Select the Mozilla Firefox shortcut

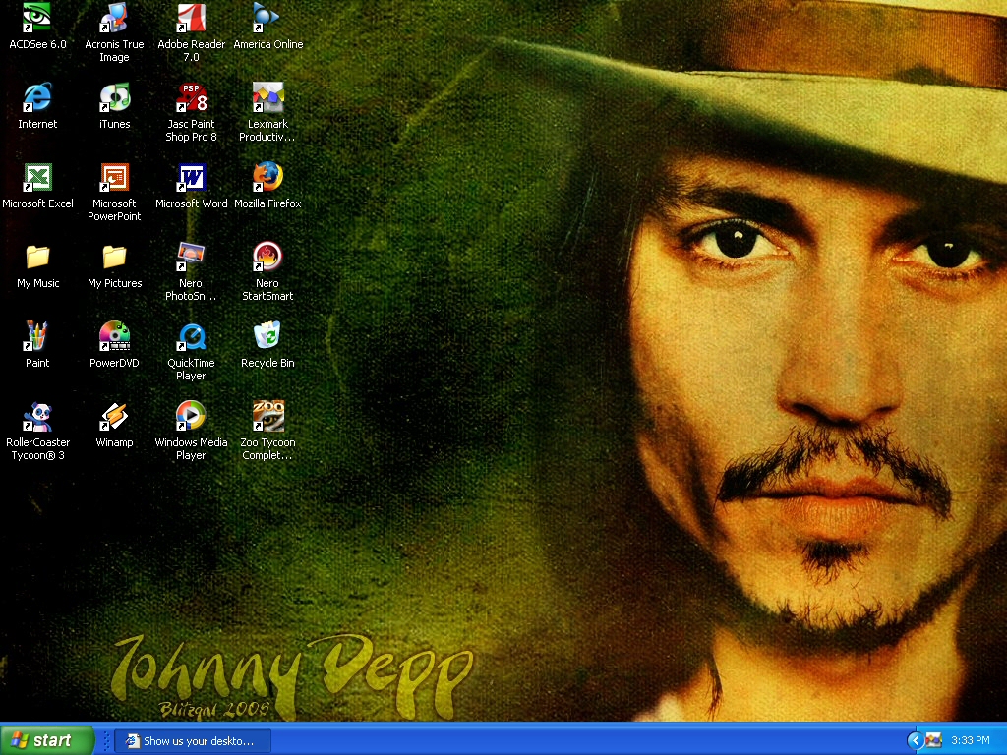coord(267,177)
